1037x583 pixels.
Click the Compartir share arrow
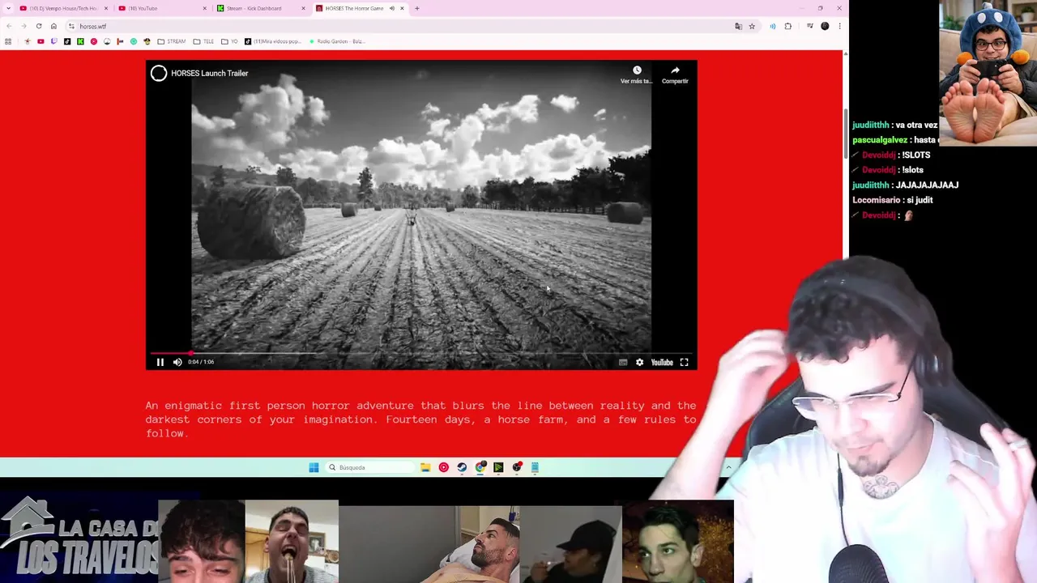(x=675, y=74)
